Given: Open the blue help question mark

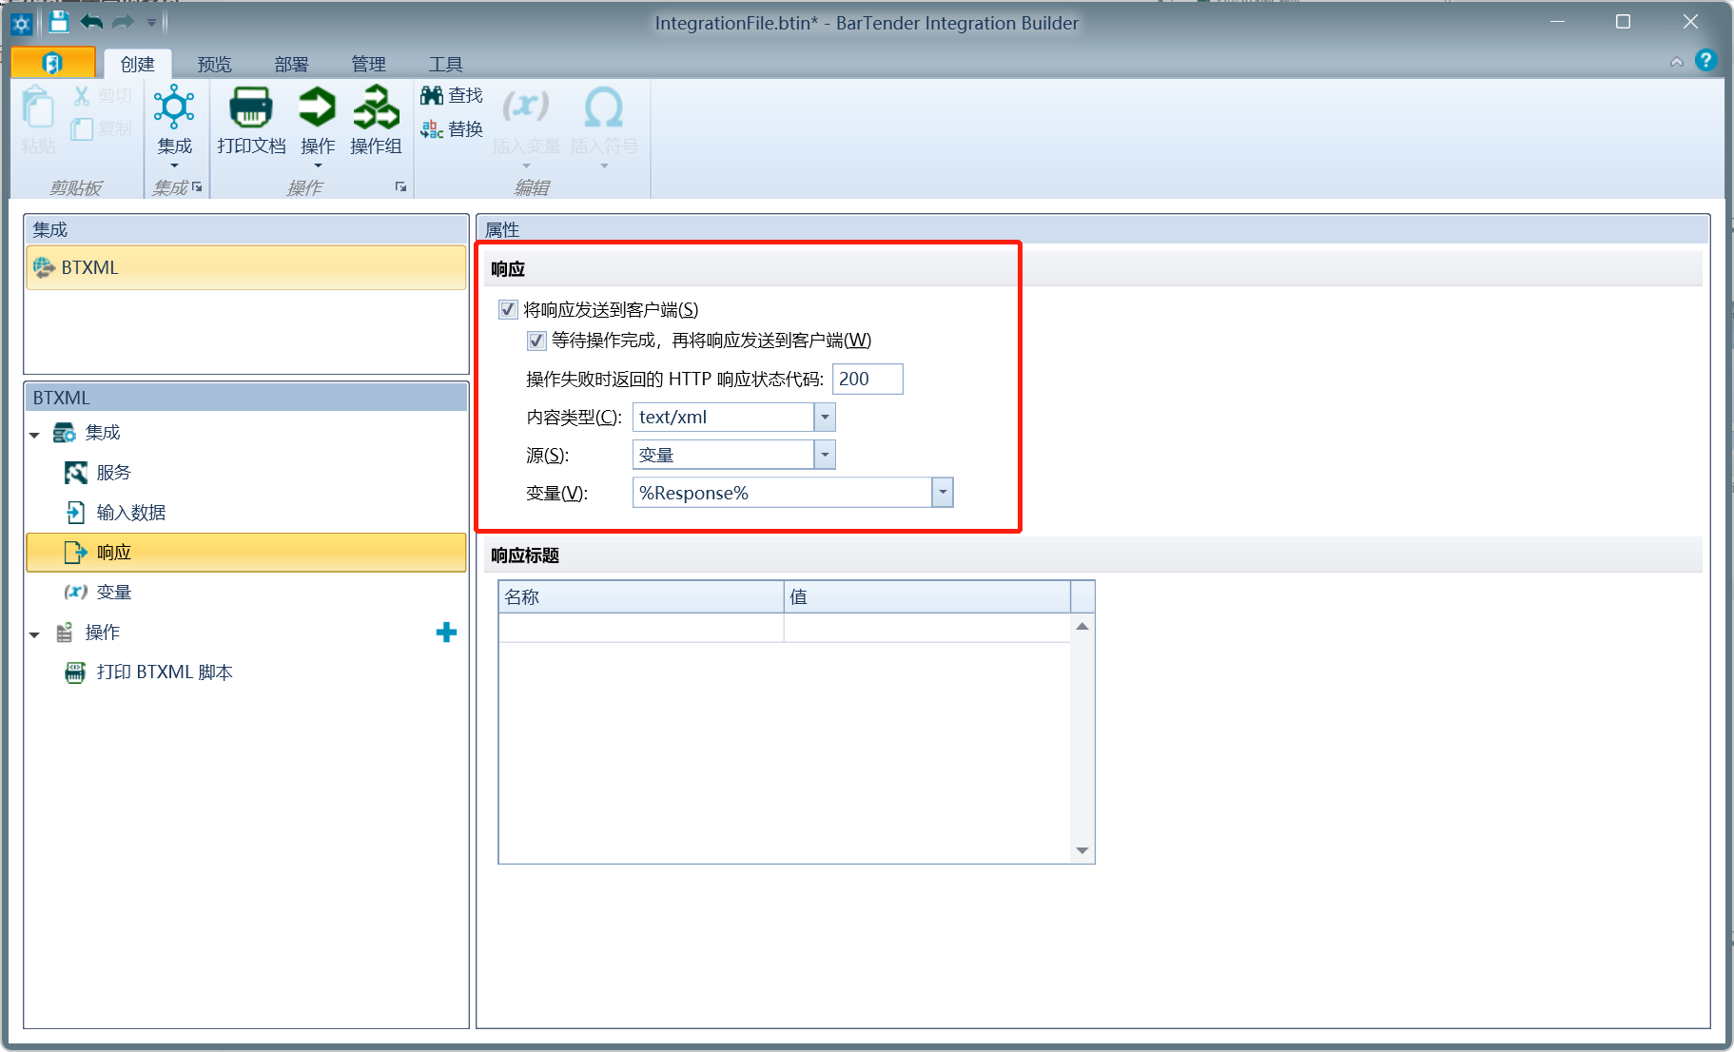Looking at the screenshot, I should coord(1706,60).
